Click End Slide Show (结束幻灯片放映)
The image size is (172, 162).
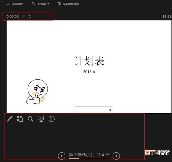click(x=68, y=4)
